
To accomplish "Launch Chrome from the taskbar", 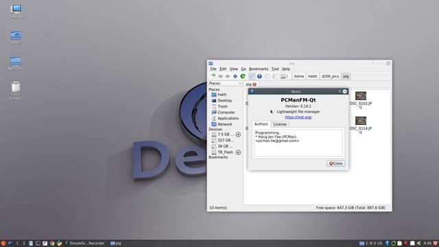I will point(52,244).
